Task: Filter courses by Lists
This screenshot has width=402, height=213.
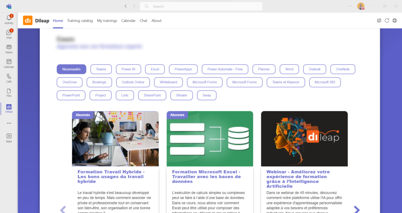Action: [x=125, y=96]
